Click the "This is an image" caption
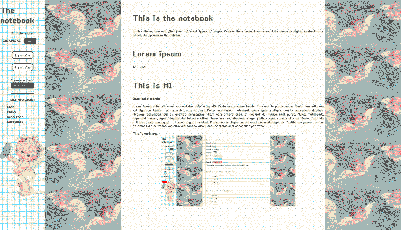401x230 pixels. tap(145, 133)
